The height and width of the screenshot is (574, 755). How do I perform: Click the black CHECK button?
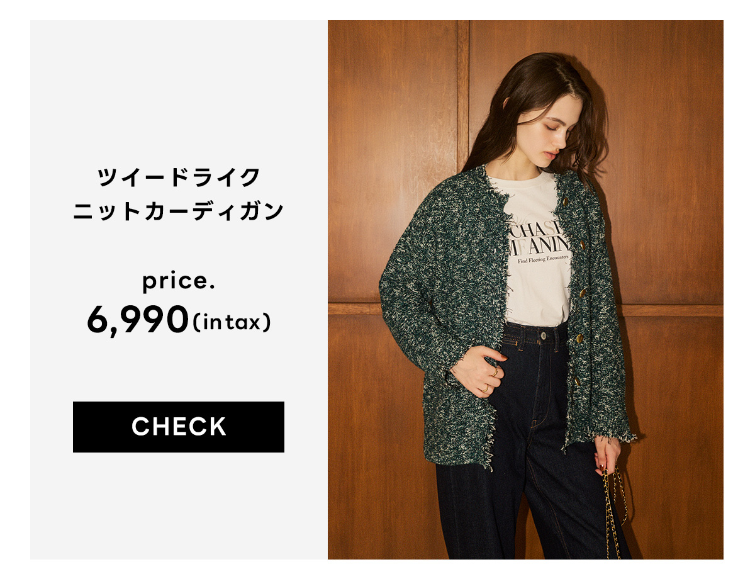pyautogui.click(x=179, y=427)
